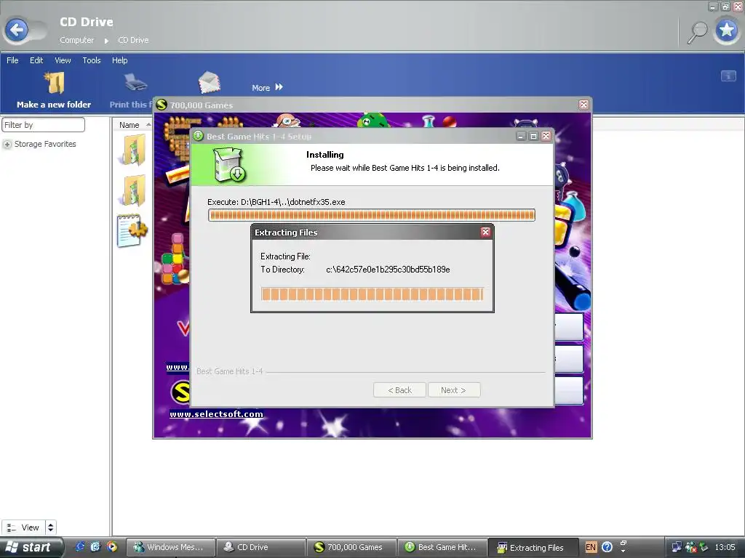Image resolution: width=745 pixels, height=558 pixels.
Task: Click the details pane info icon
Action: [x=728, y=76]
